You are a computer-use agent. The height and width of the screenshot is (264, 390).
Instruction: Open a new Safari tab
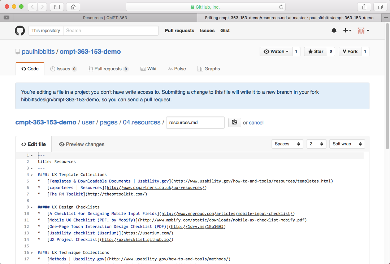pyautogui.click(x=386, y=18)
